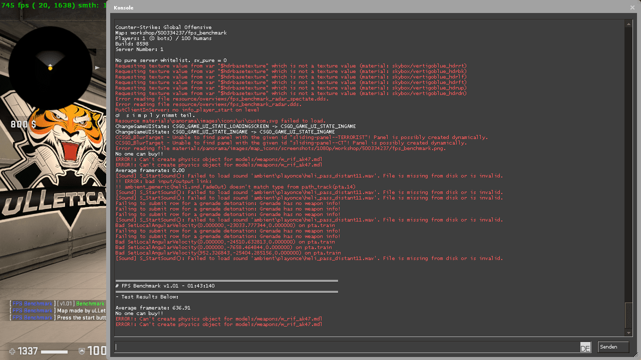Click the armor shield icon in HUD
Viewport: 641px width, 360px height.
pyautogui.click(x=82, y=351)
